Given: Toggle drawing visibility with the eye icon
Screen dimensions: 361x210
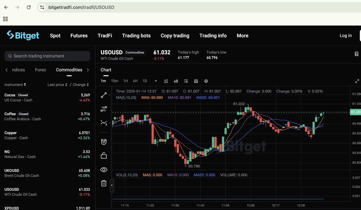Looking at the screenshot, I should point(104,170).
